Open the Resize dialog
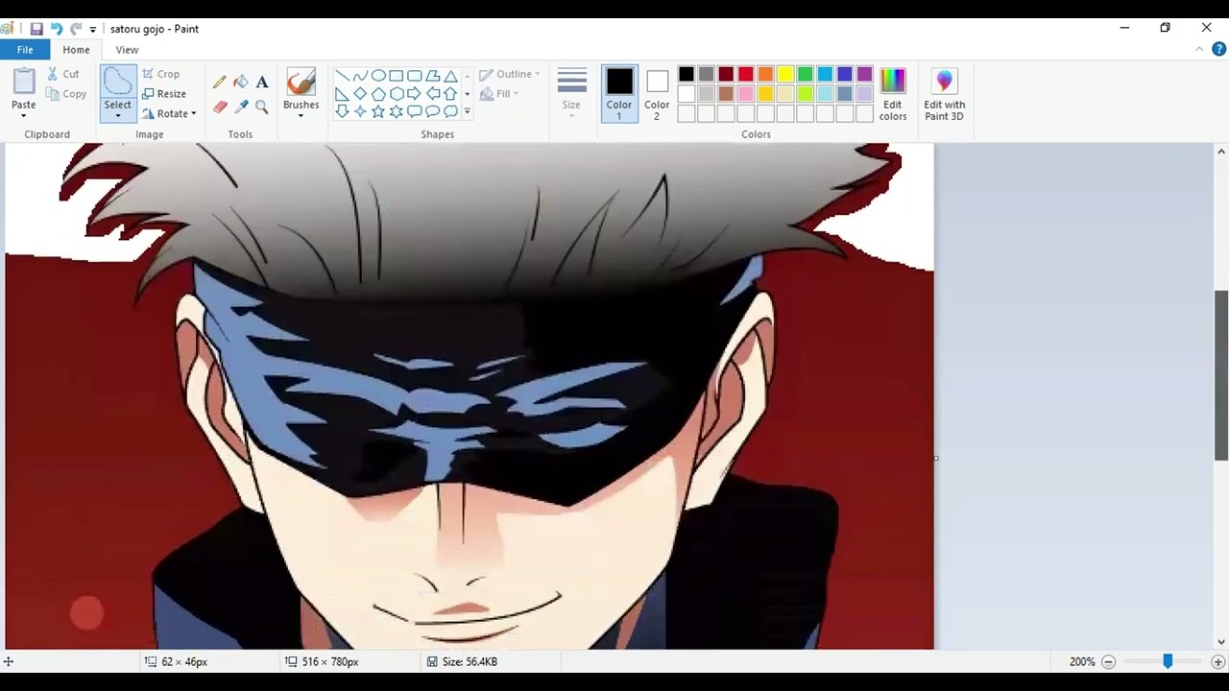 click(x=164, y=94)
